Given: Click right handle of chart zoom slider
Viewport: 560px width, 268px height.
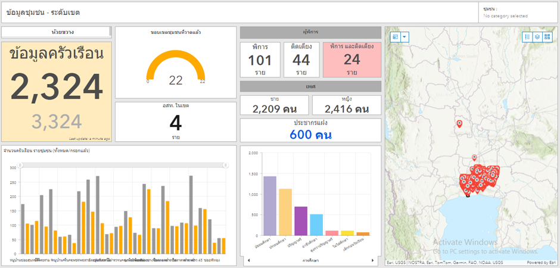Looking at the screenshot, I should pos(225,165).
